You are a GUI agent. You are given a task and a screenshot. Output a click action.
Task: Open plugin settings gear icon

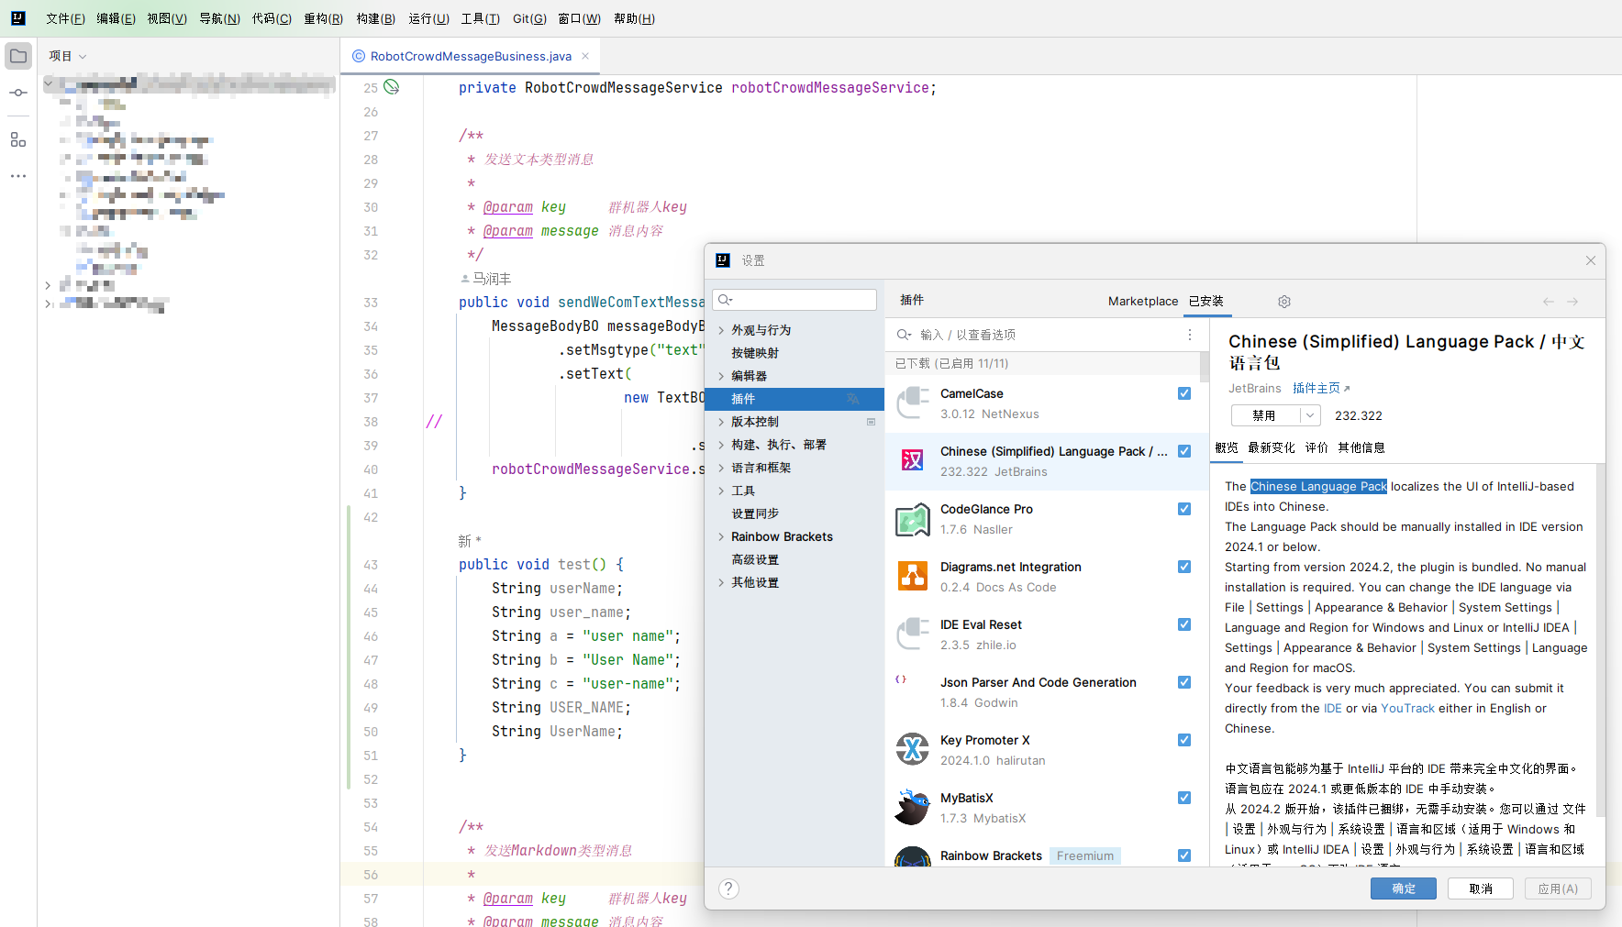1284,302
